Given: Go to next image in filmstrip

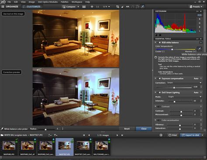Looking at the screenshot, I should (x=117, y=135).
